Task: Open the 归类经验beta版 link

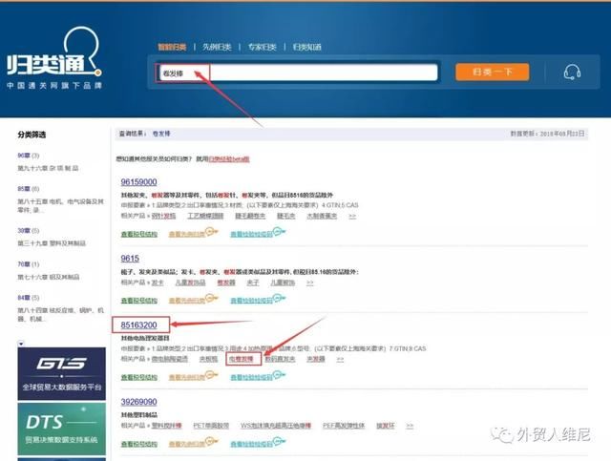Action: (x=229, y=159)
